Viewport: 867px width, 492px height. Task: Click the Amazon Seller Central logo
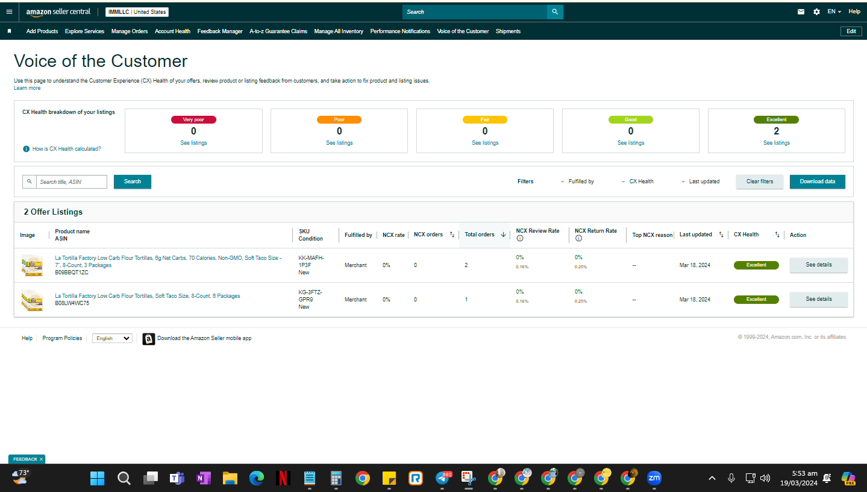[x=58, y=12]
